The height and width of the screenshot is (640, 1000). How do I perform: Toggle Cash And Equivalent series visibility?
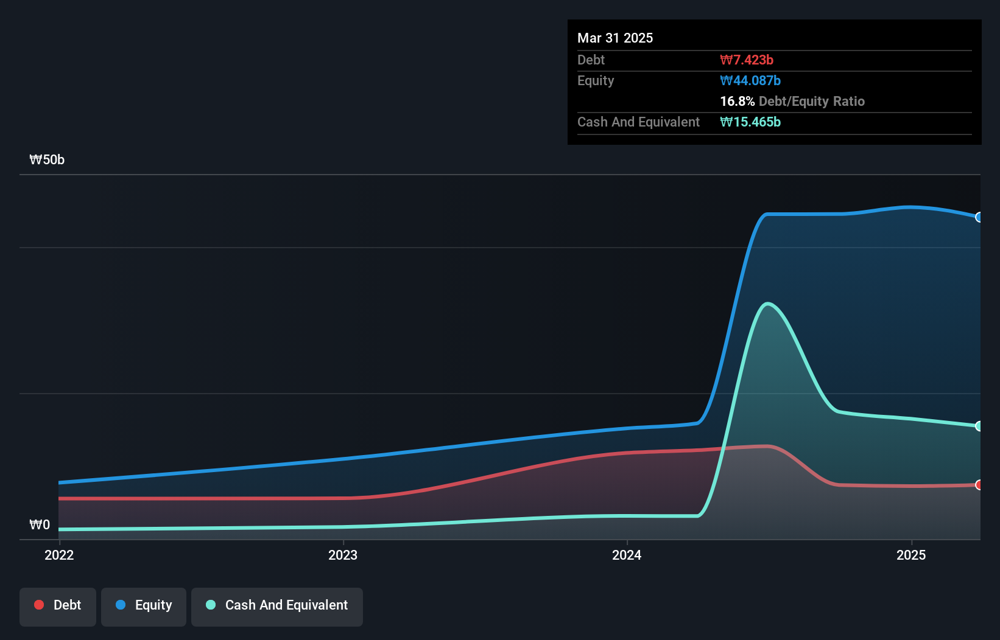(x=277, y=606)
